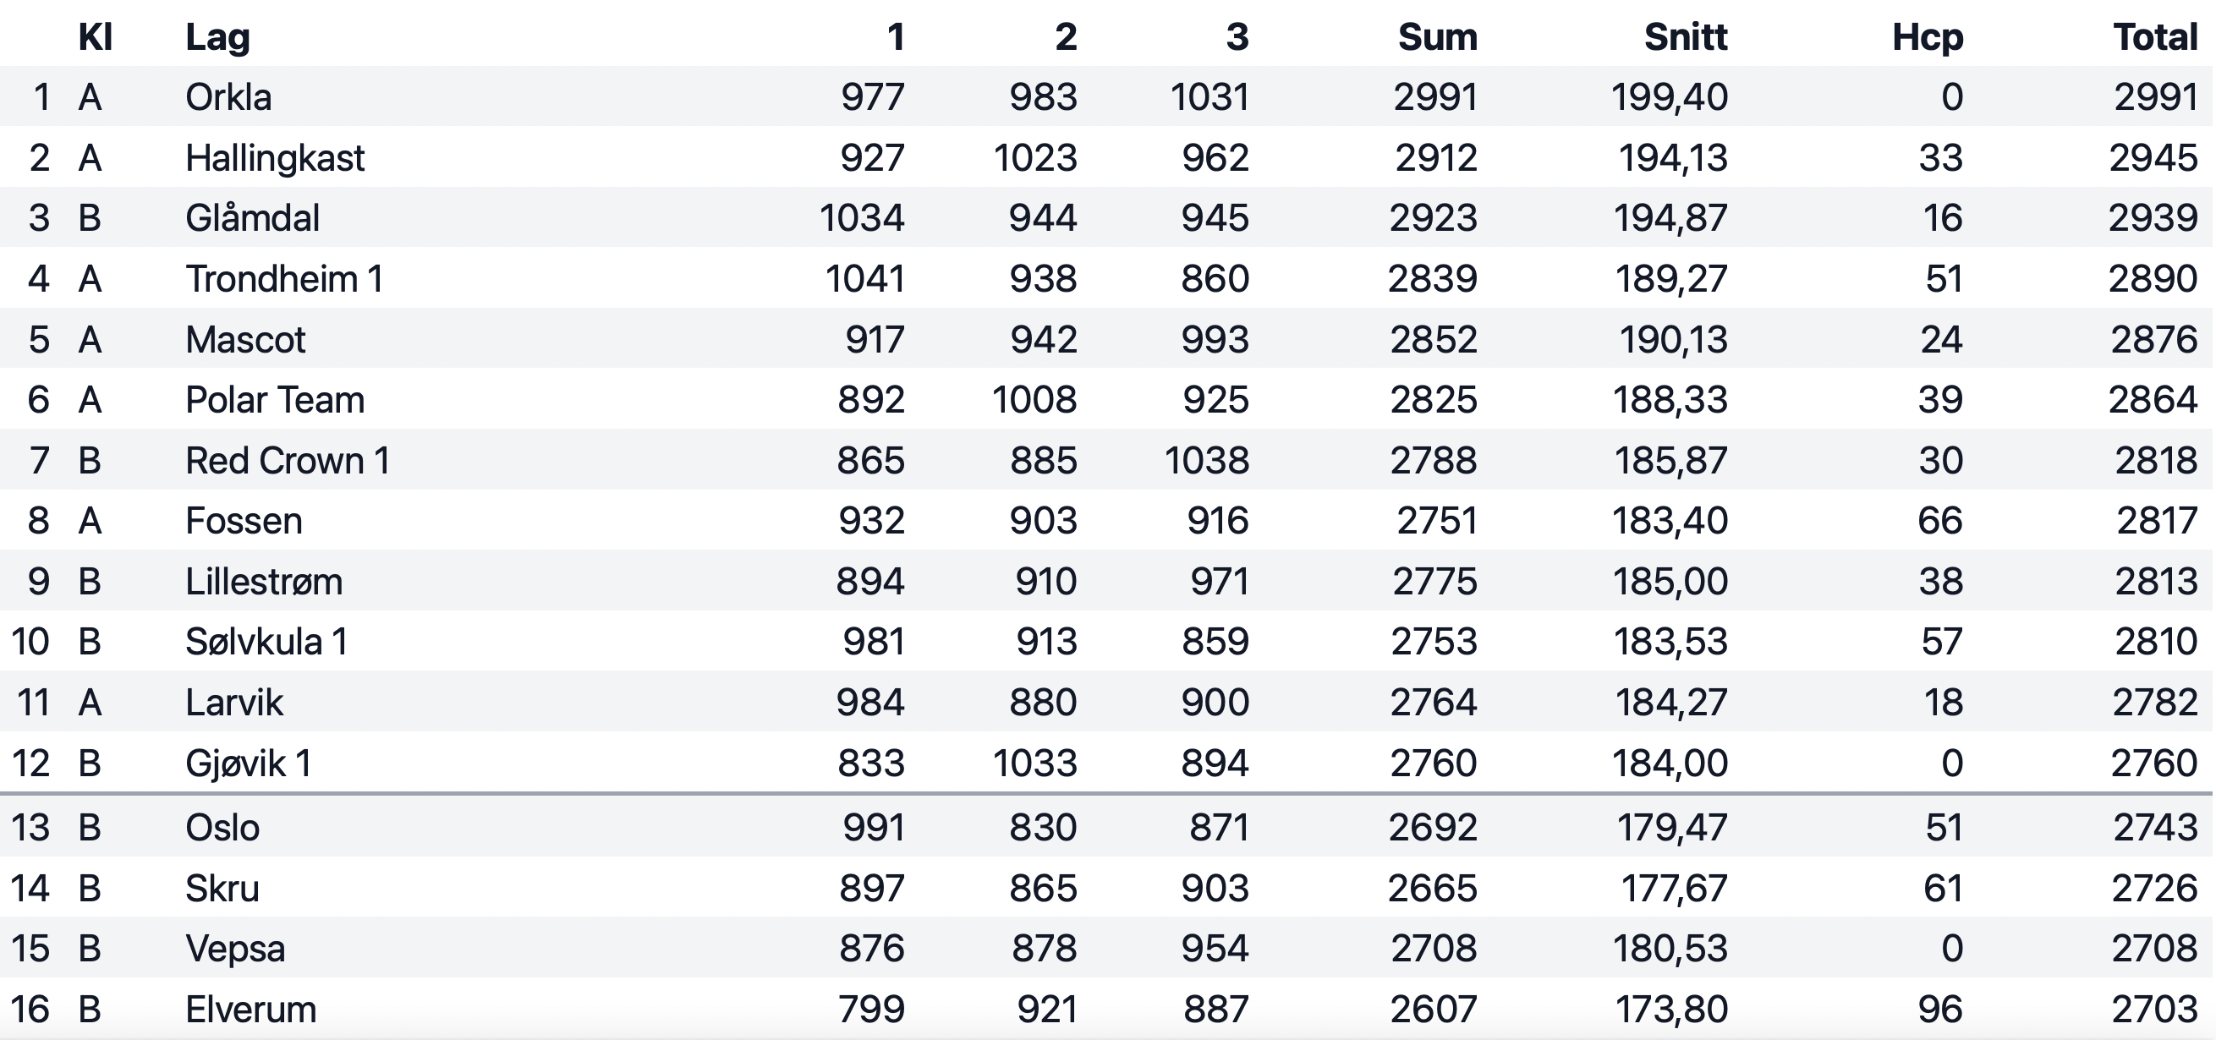This screenshot has width=2216, height=1040.
Task: Select the Hallingkast team row
Action: pyautogui.click(x=1108, y=157)
